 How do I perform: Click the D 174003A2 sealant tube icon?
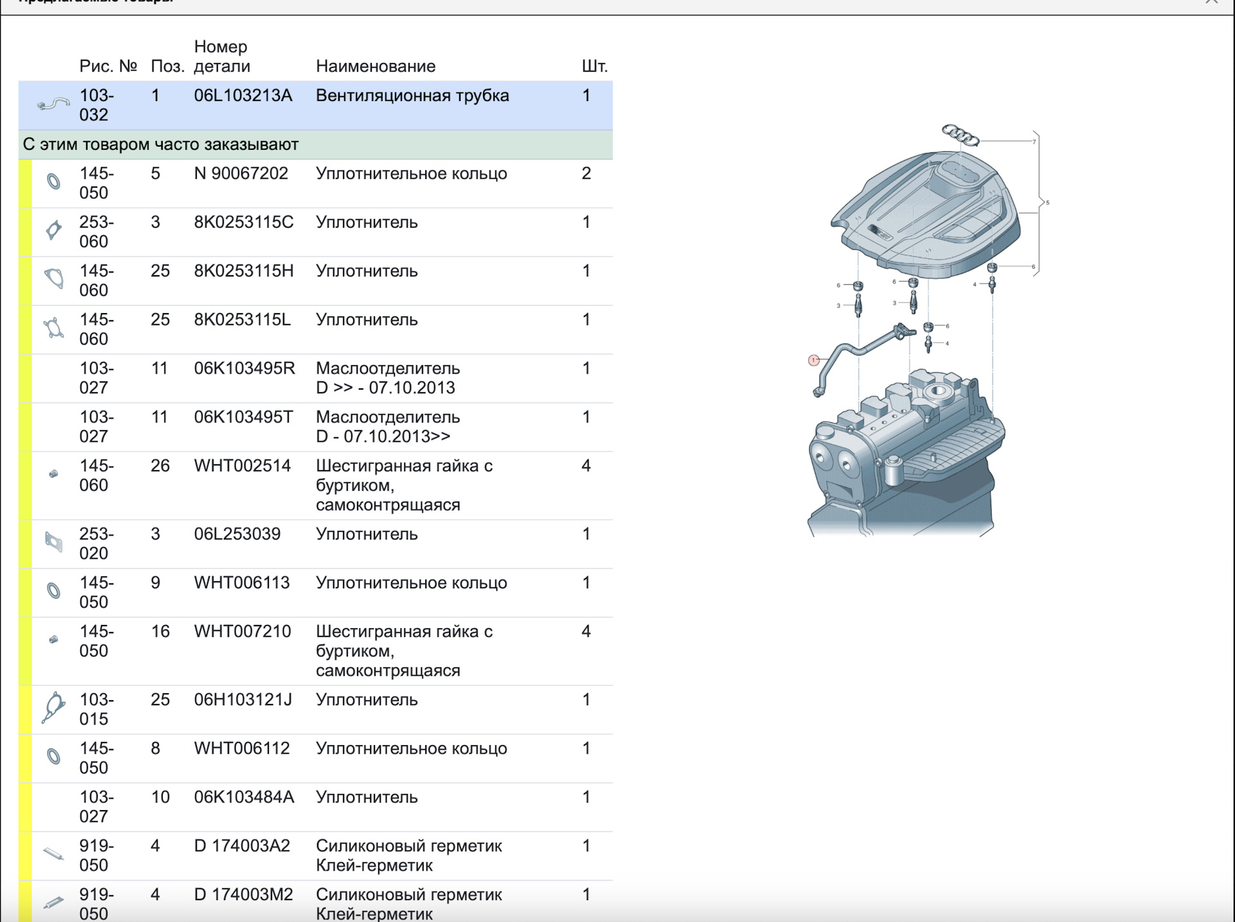[x=53, y=854]
